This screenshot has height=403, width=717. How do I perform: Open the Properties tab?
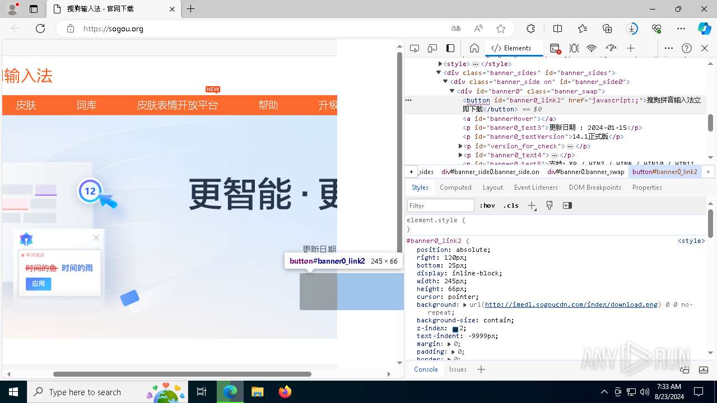coord(647,188)
